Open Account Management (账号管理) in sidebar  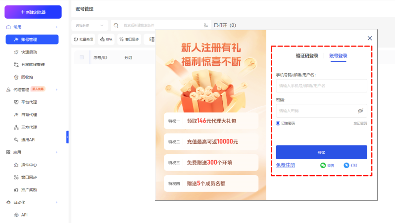click(x=32, y=40)
